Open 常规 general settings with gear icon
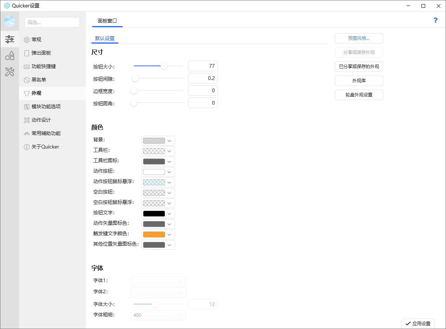 point(36,40)
